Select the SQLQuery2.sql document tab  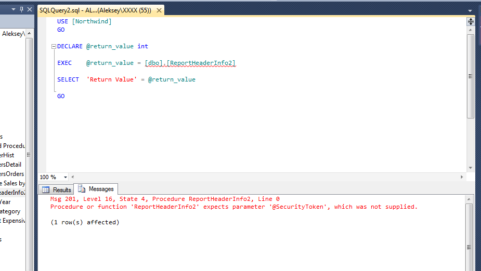click(95, 10)
